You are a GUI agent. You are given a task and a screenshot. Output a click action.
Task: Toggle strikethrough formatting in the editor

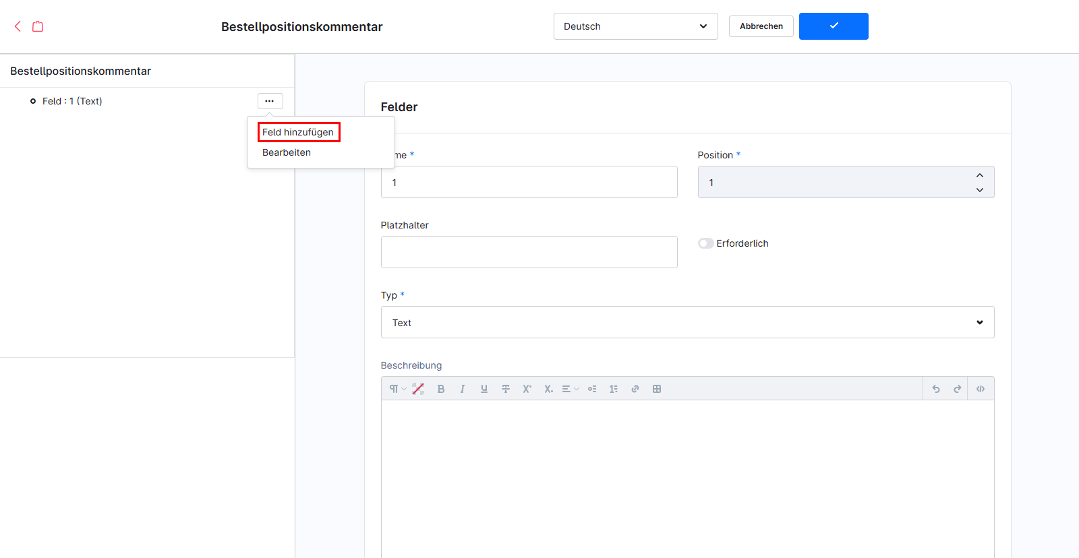[506, 389]
